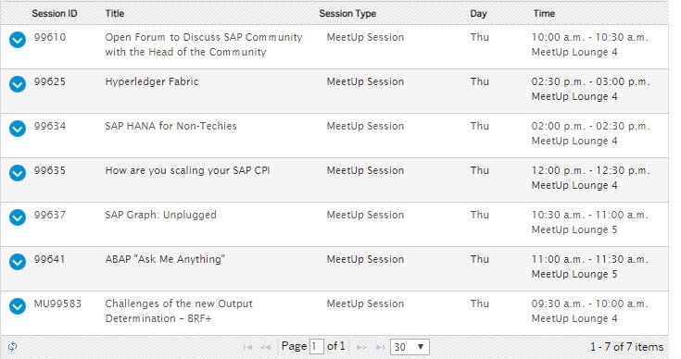Select the Open Forum to Discuss SAP Community title
This screenshot has height=359, width=681.
click(x=203, y=44)
